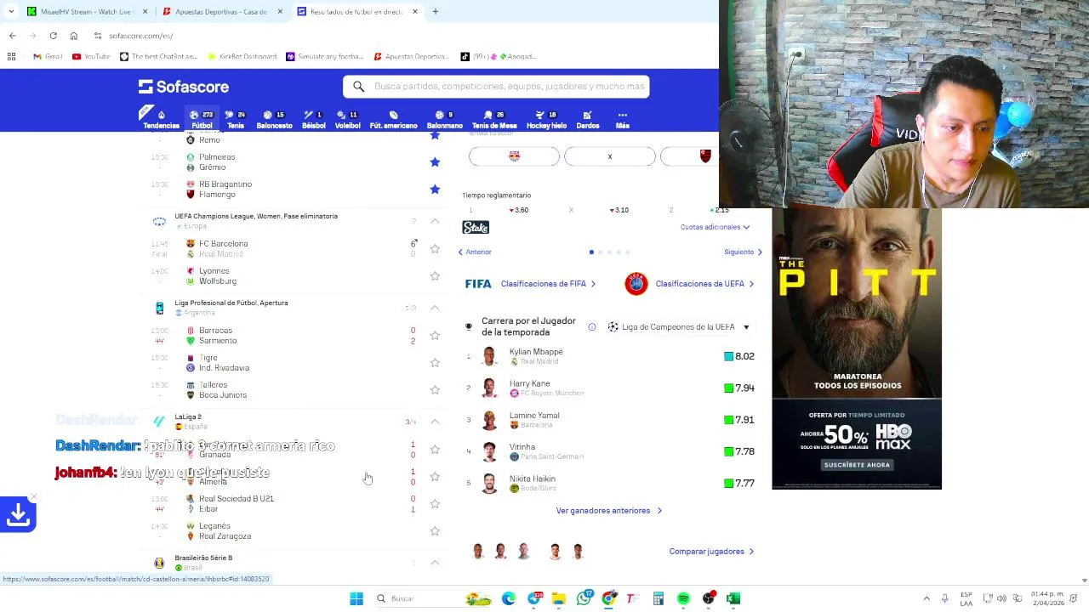Favorite the Tigre vs Ind. Rivadavia match
The width and height of the screenshot is (1089, 612).
(x=435, y=362)
